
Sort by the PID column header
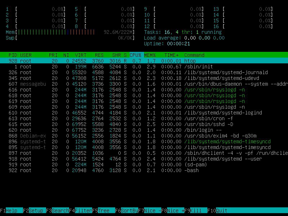[x=13, y=55]
